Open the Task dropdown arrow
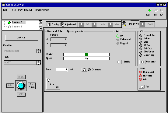 coord(39,62)
